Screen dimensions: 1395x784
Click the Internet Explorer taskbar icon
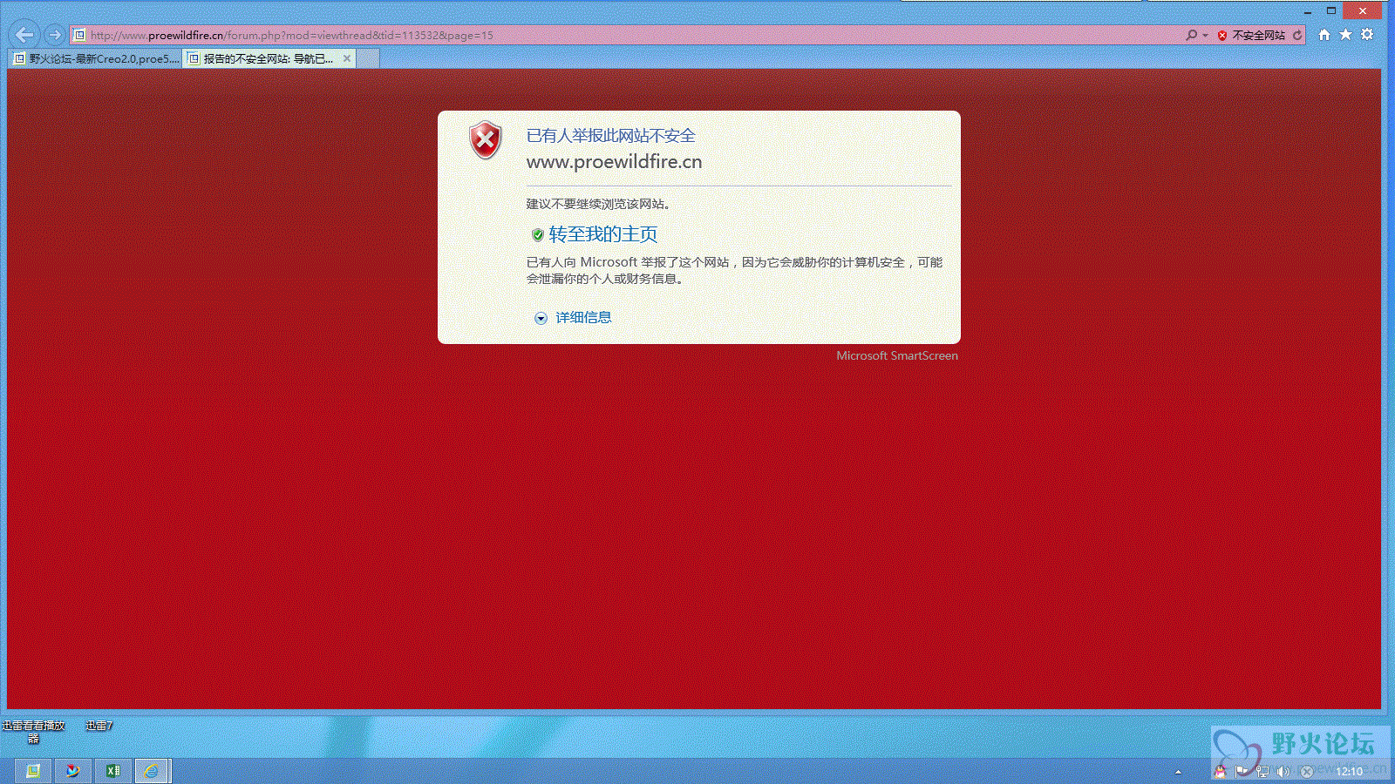click(x=152, y=771)
